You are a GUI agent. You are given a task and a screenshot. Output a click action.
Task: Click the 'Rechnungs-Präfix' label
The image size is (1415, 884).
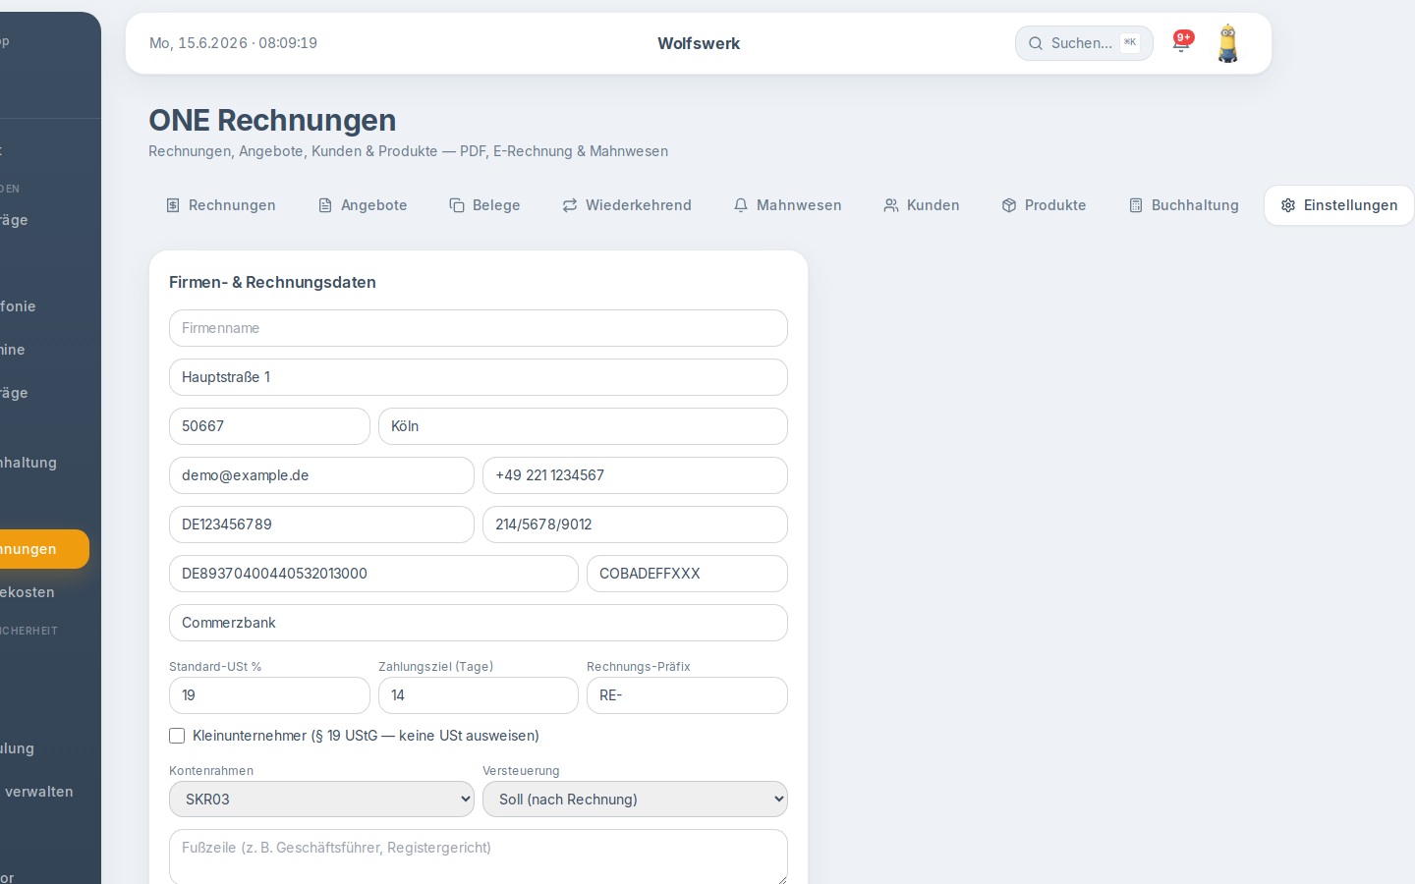pyautogui.click(x=639, y=667)
